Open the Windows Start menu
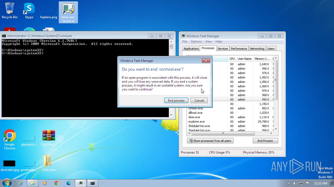The width and height of the screenshot is (334, 187). click(x=7, y=183)
